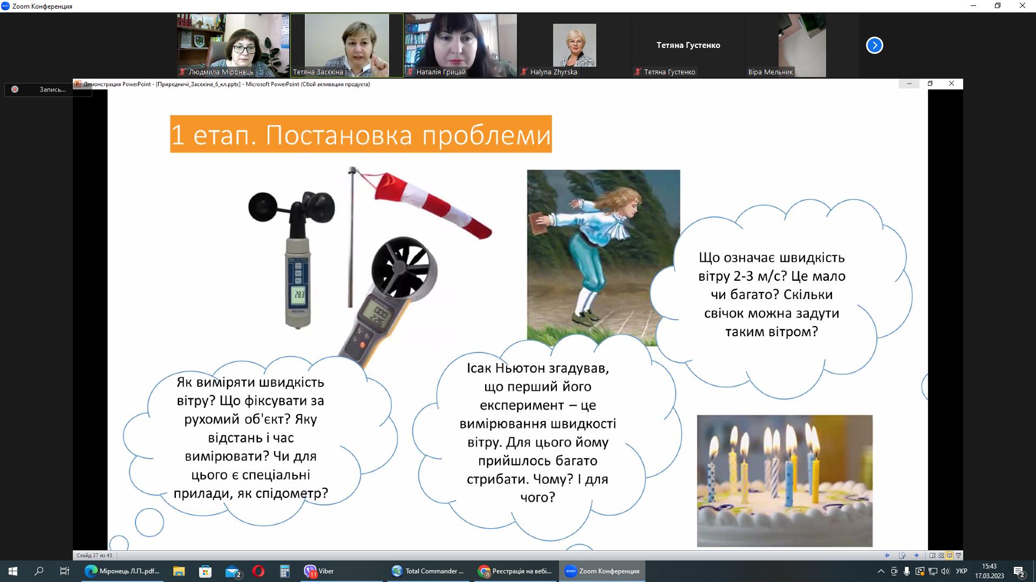Screen dimensions: 1036x582
Task: Open Міронець Л.П. PDF in Edge taskbar
Action: (123, 571)
